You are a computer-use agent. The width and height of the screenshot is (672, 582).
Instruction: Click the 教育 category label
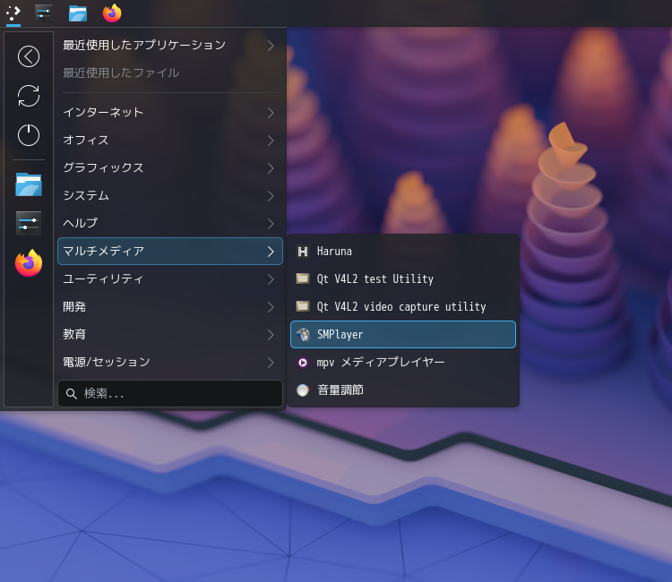coord(74,334)
